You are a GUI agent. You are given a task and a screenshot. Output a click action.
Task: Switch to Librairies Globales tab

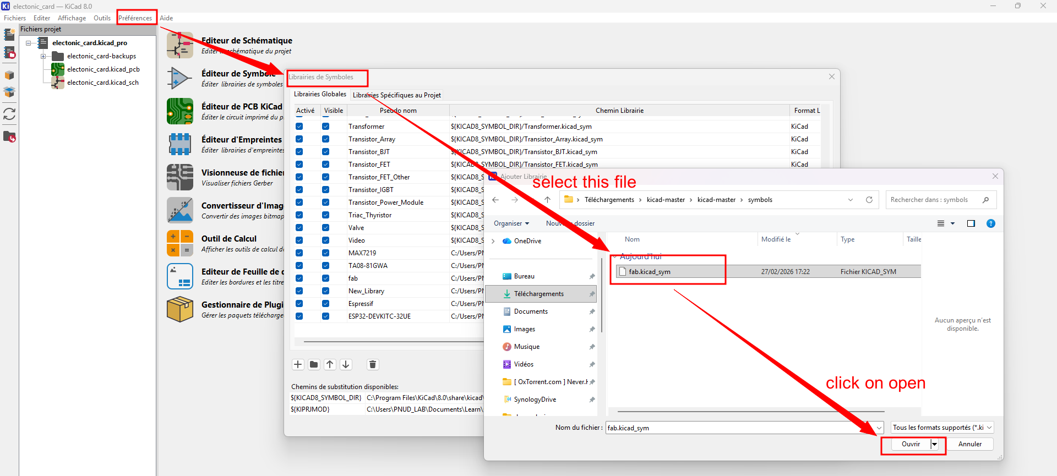tap(320, 95)
